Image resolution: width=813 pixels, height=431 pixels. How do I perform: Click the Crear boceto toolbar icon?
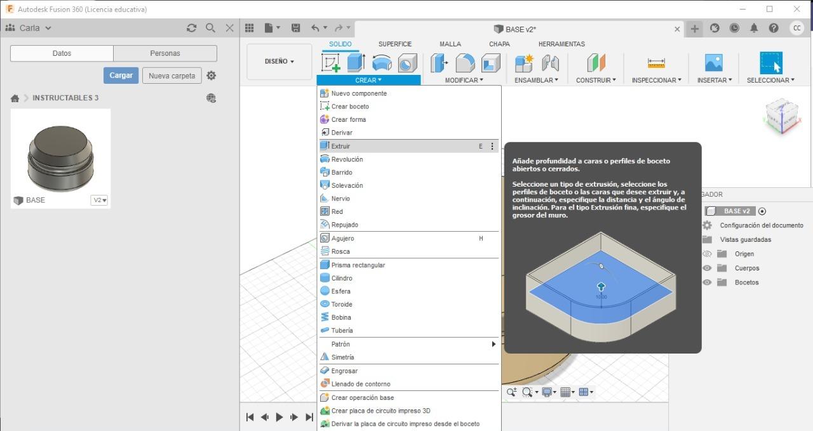tap(331, 63)
